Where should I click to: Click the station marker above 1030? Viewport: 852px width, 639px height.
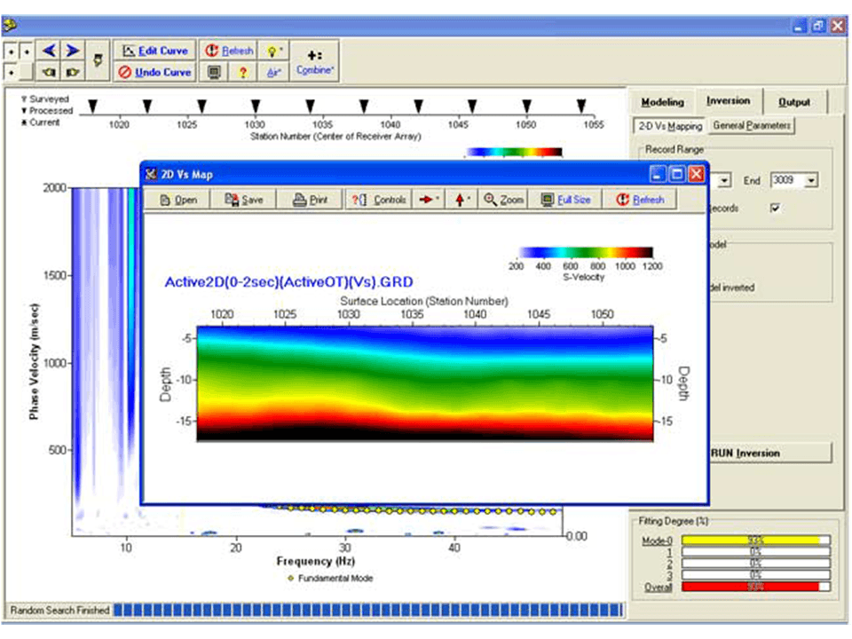256,106
